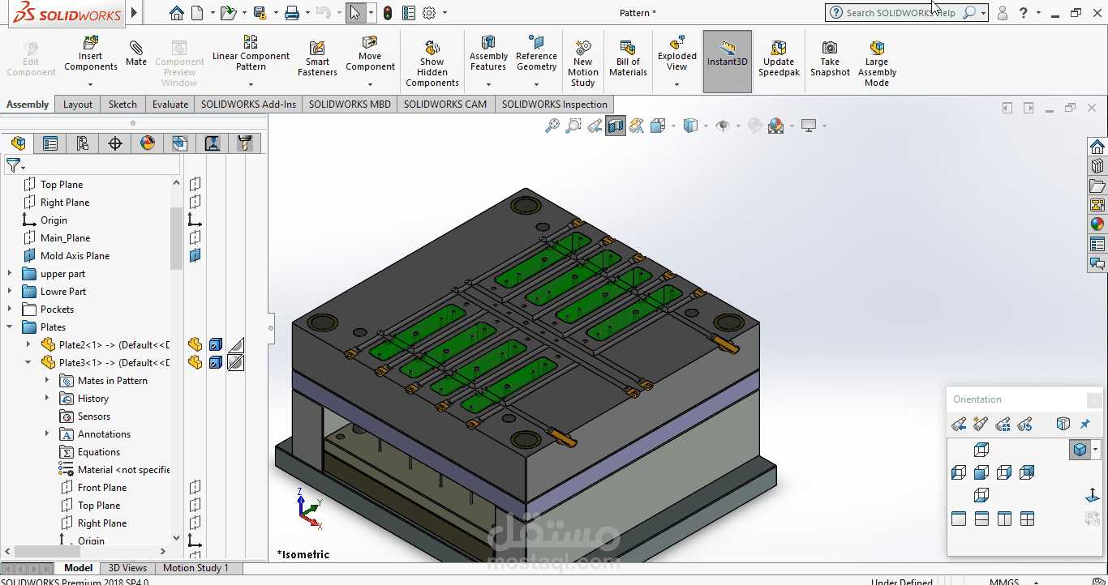The width and height of the screenshot is (1108, 585).
Task: Select Top view cube in Orientation
Action: click(x=981, y=450)
